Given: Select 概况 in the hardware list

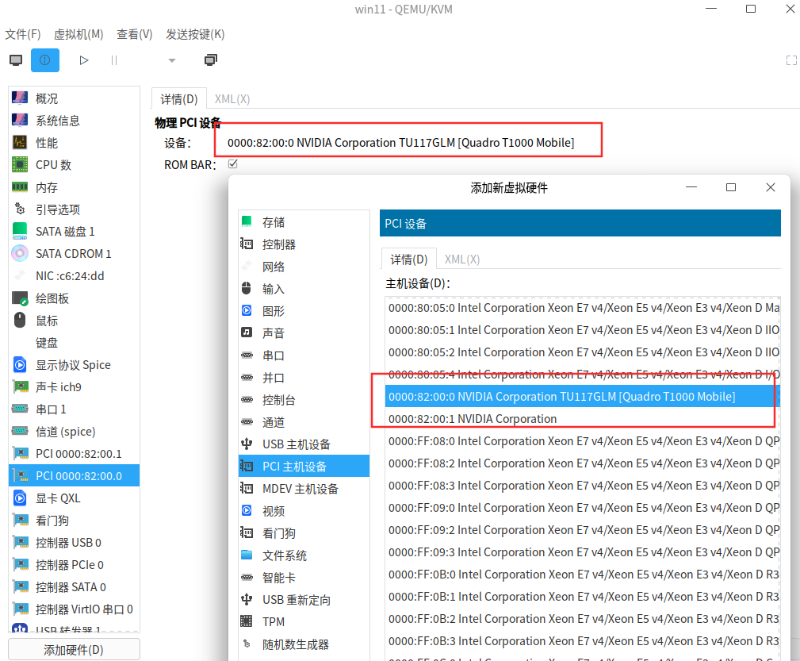Looking at the screenshot, I should 74,98.
